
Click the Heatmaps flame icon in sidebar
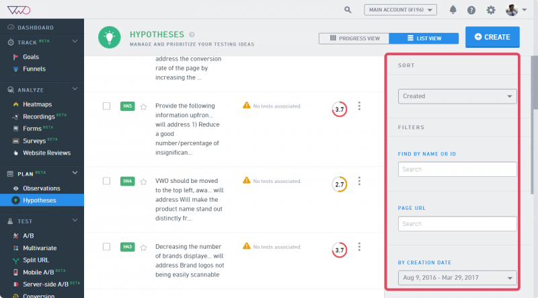point(15,104)
